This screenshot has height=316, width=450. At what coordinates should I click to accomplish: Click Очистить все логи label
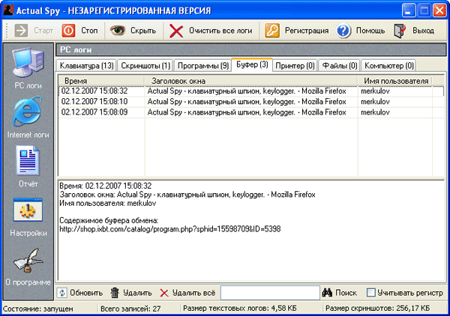coord(220,31)
